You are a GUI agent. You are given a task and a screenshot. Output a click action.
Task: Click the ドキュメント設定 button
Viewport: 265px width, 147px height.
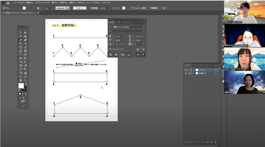tap(139, 8)
